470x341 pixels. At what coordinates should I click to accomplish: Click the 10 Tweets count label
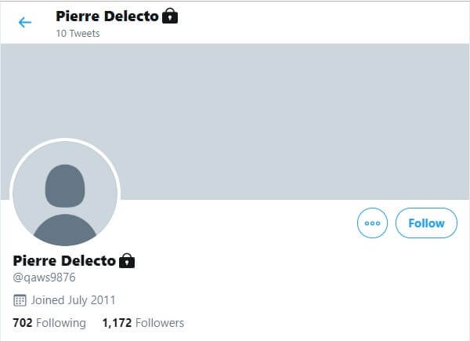point(78,33)
